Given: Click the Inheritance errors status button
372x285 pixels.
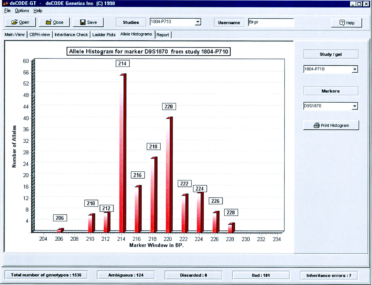Looking at the screenshot, I should (x=328, y=275).
